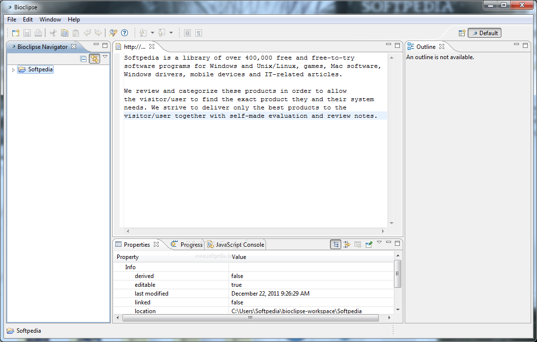Click the Save toolbar icon
Viewport: 537px width, 342px height.
point(27,33)
